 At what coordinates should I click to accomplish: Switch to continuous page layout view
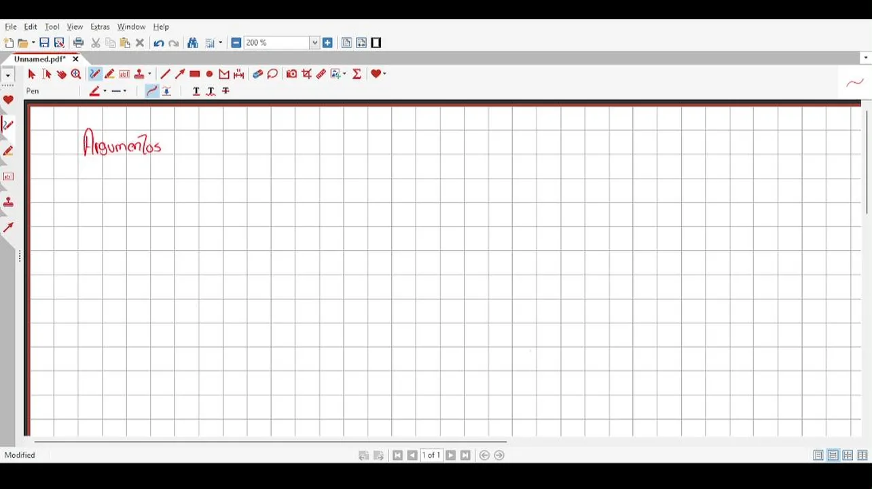pos(833,455)
